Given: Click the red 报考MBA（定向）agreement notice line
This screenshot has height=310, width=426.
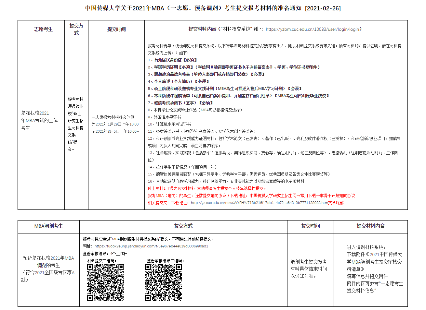Looking at the screenshot, I should point(251,196).
